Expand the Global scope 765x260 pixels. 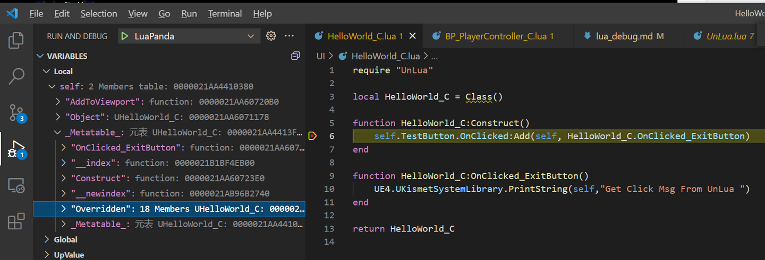point(47,240)
